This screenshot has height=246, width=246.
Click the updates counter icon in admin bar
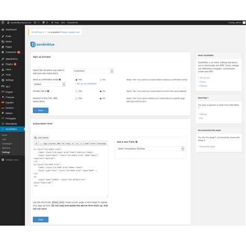[37, 23]
